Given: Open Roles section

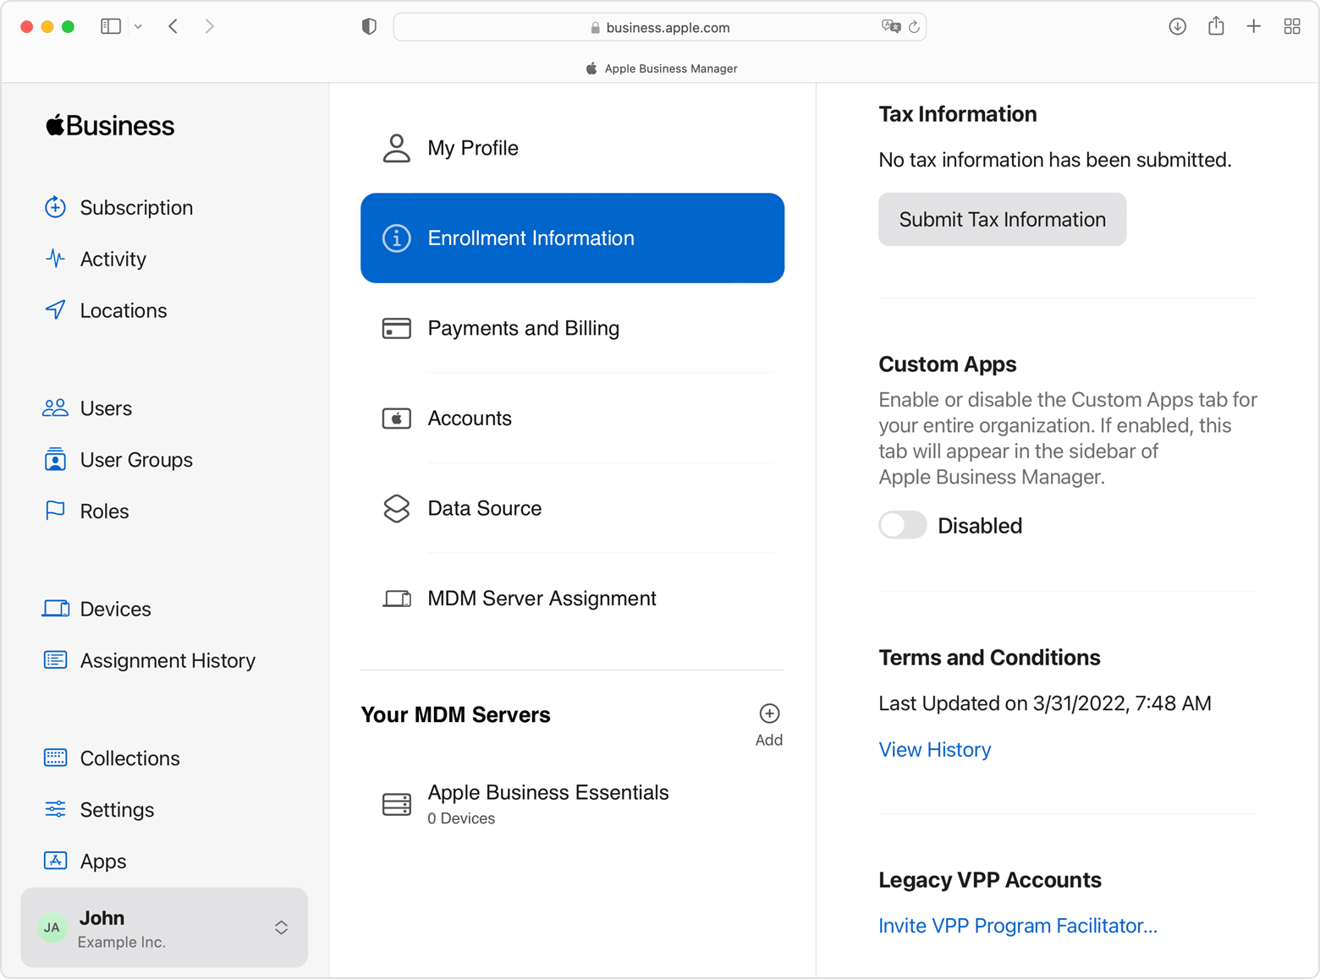Looking at the screenshot, I should (104, 511).
